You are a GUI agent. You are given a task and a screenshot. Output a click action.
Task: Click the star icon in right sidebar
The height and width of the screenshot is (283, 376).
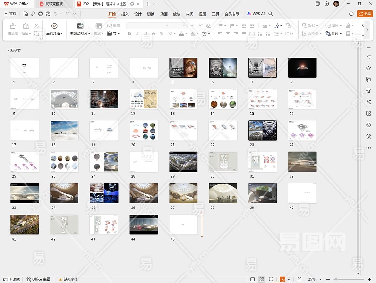point(368,68)
